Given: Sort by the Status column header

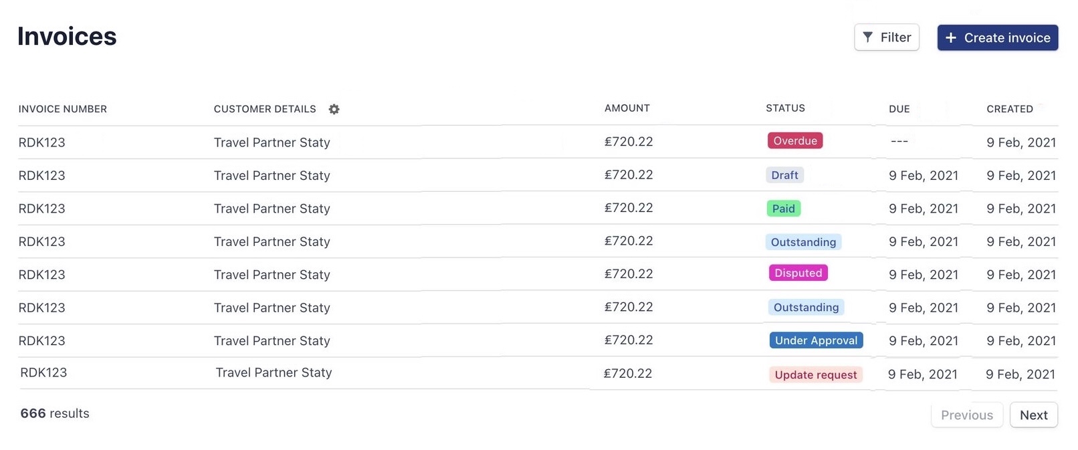Looking at the screenshot, I should point(785,108).
